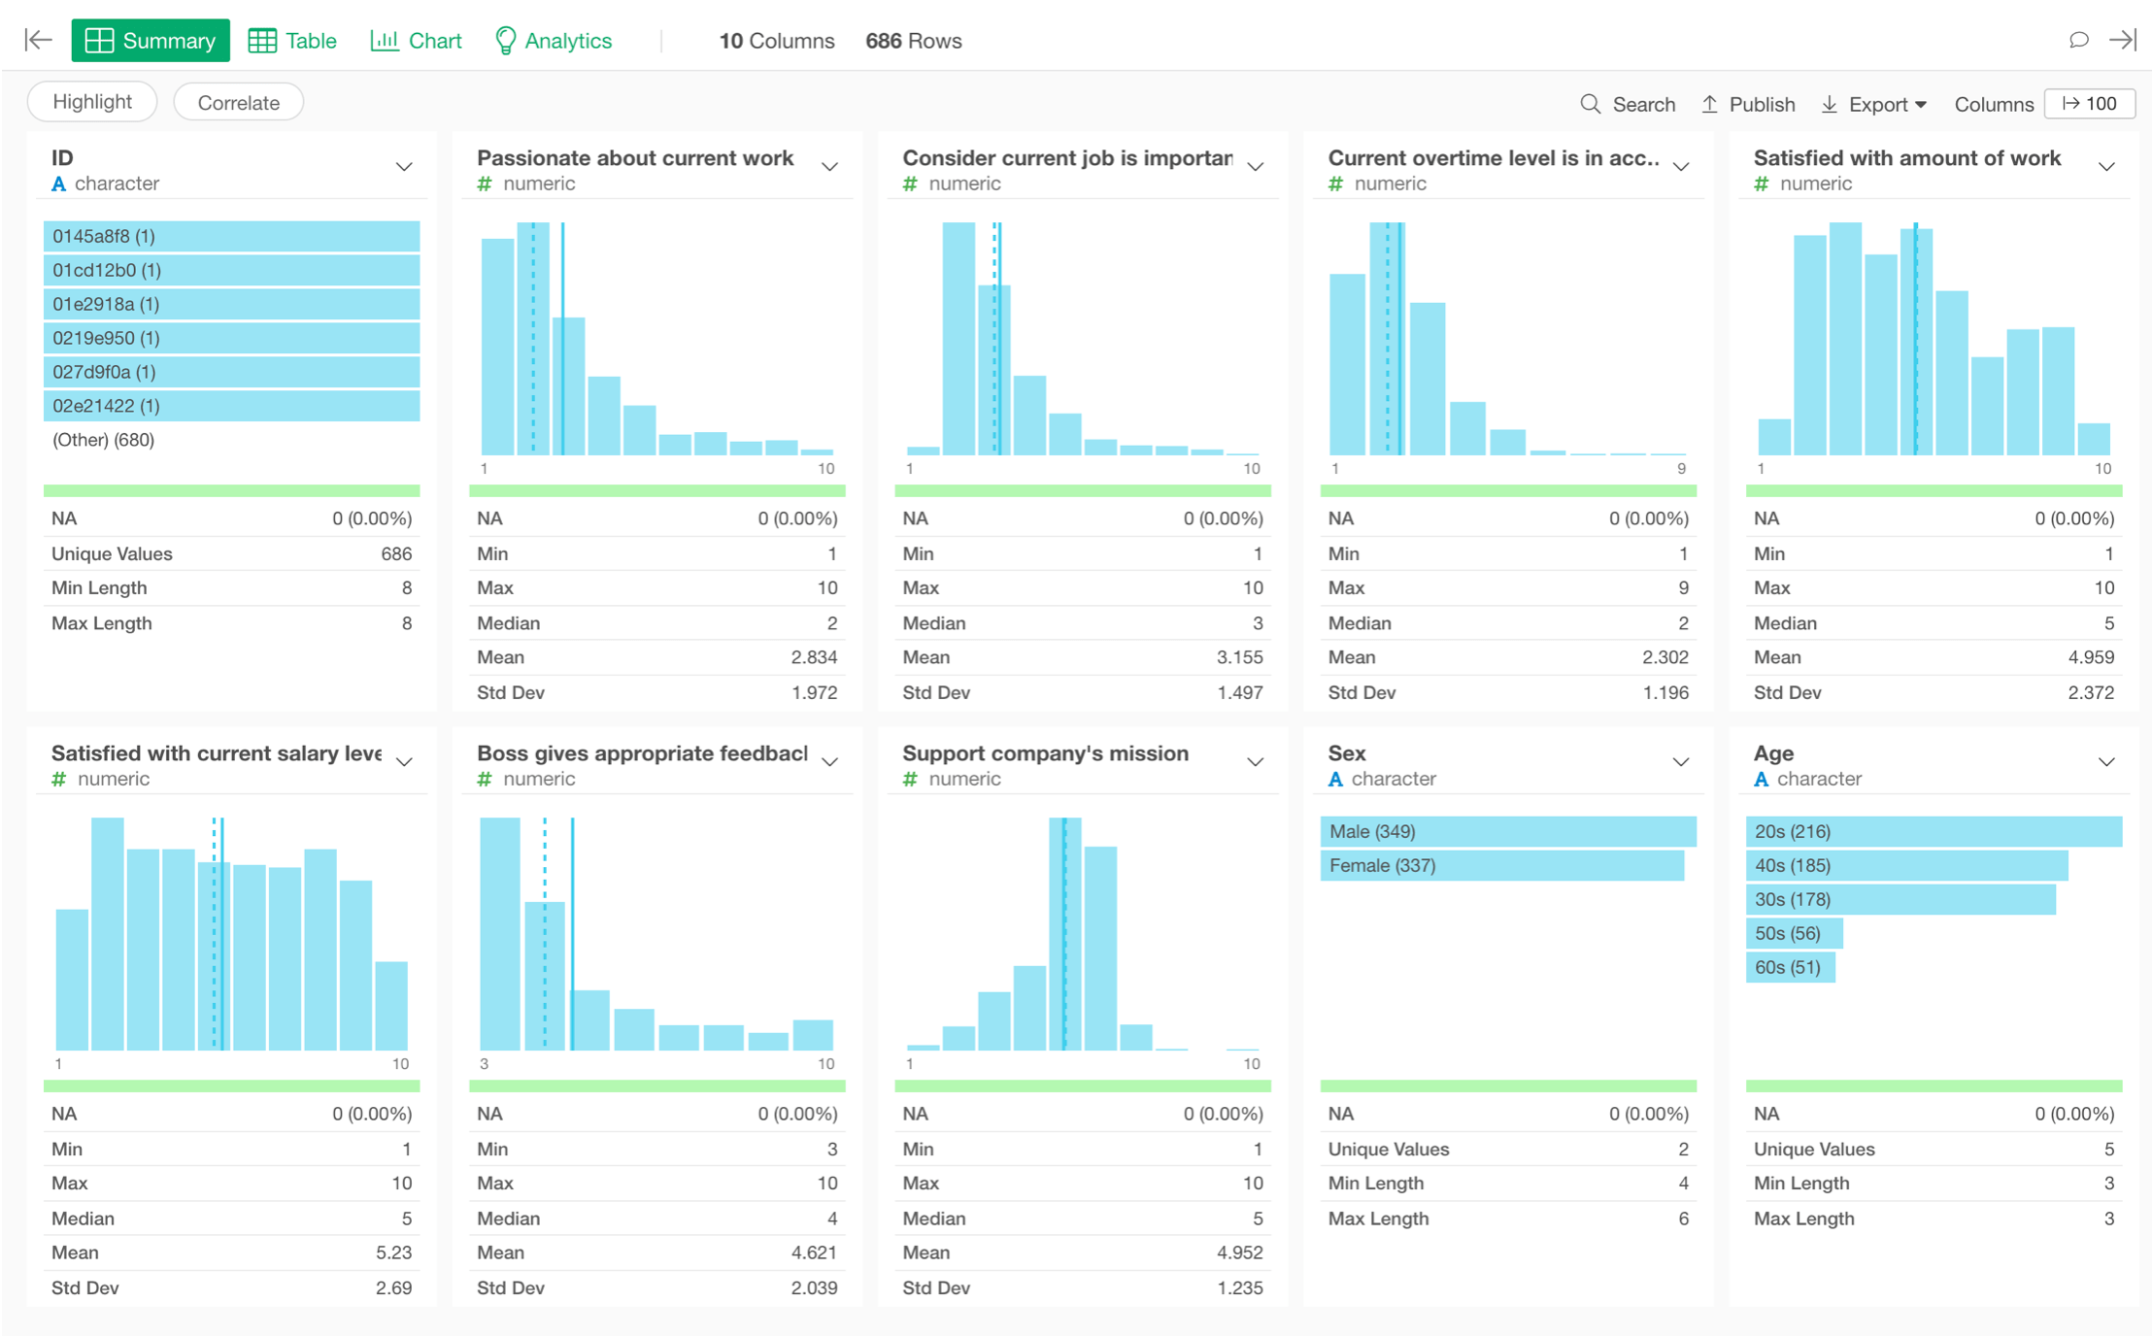Open the Chart view
The height and width of the screenshot is (1336, 2152).
(x=387, y=40)
